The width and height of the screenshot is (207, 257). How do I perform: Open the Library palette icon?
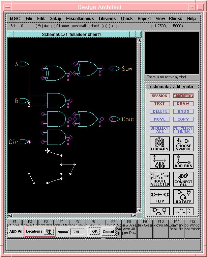pyautogui.click(x=160, y=144)
